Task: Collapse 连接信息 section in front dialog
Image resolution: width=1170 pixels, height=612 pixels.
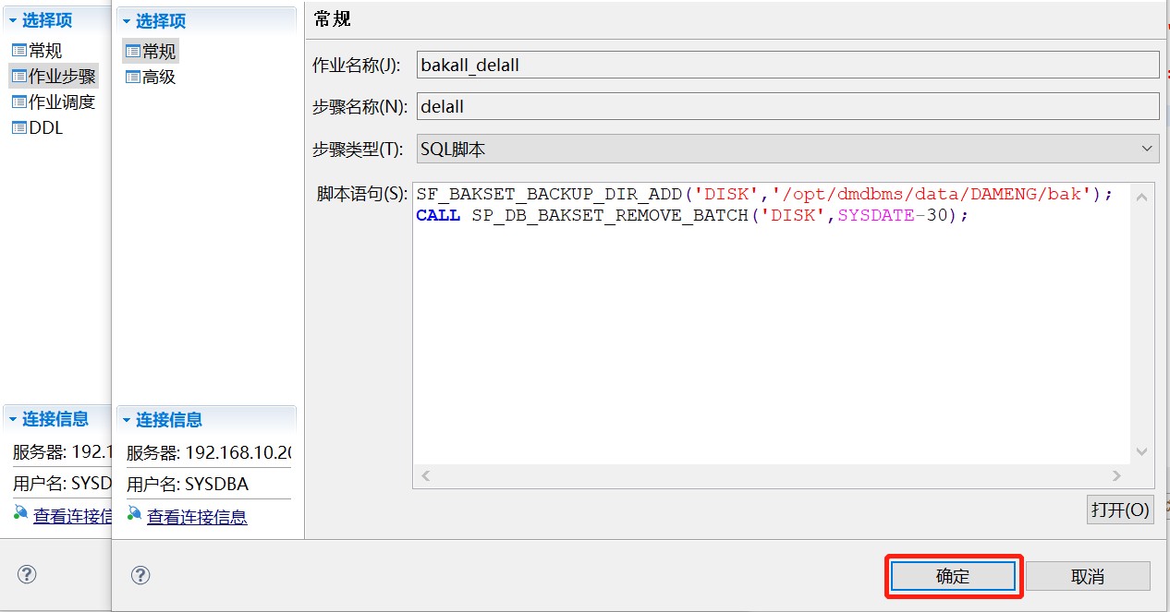Action: click(x=127, y=420)
